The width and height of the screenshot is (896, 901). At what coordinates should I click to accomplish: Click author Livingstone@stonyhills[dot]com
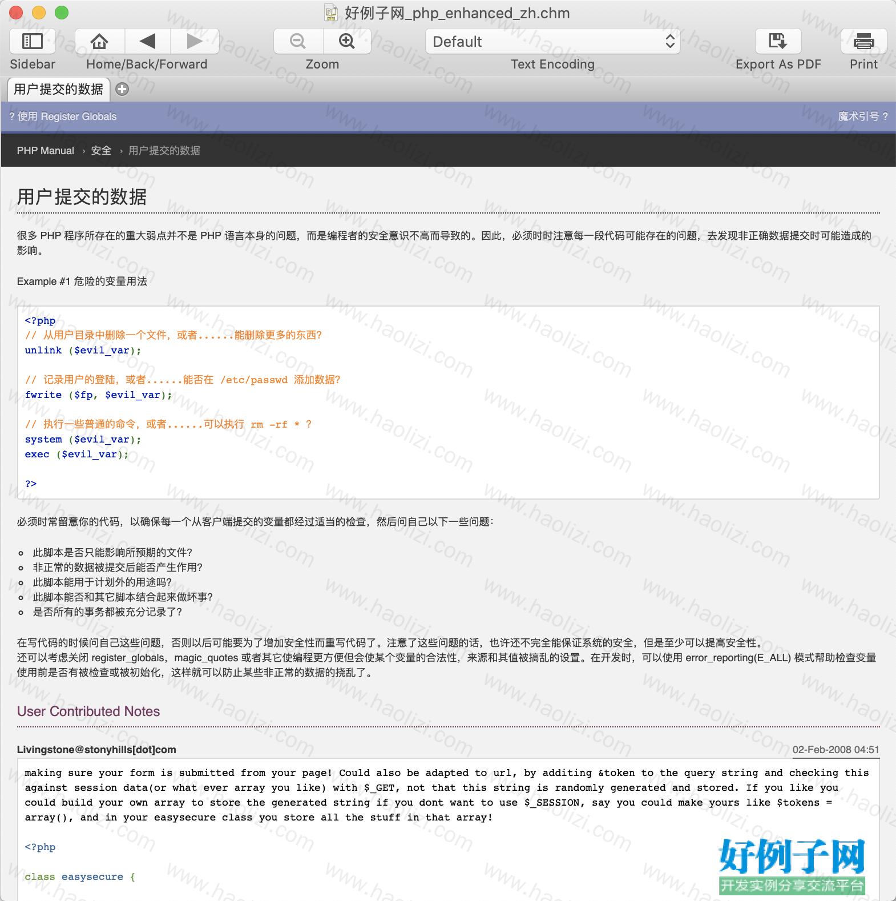click(x=96, y=750)
